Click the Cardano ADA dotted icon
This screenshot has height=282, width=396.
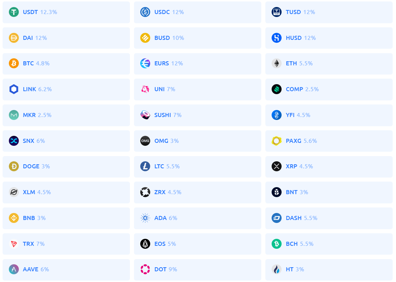[145, 218]
